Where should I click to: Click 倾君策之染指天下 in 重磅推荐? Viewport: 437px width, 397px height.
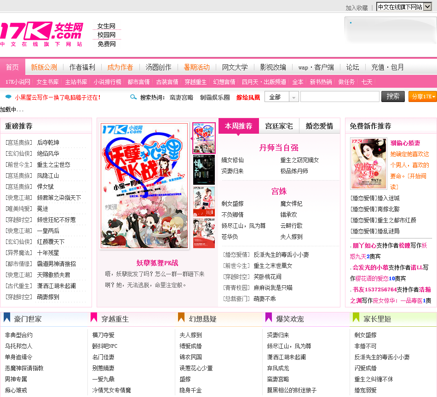(x=59, y=198)
